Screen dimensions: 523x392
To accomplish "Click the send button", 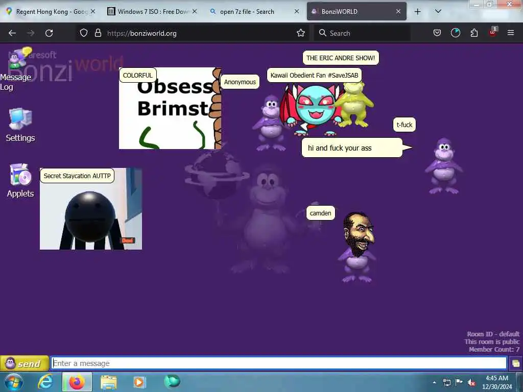I will click(x=25, y=363).
